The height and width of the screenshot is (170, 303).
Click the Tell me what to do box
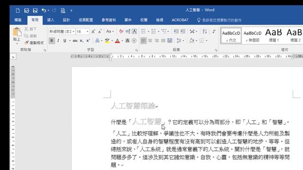coord(219,20)
